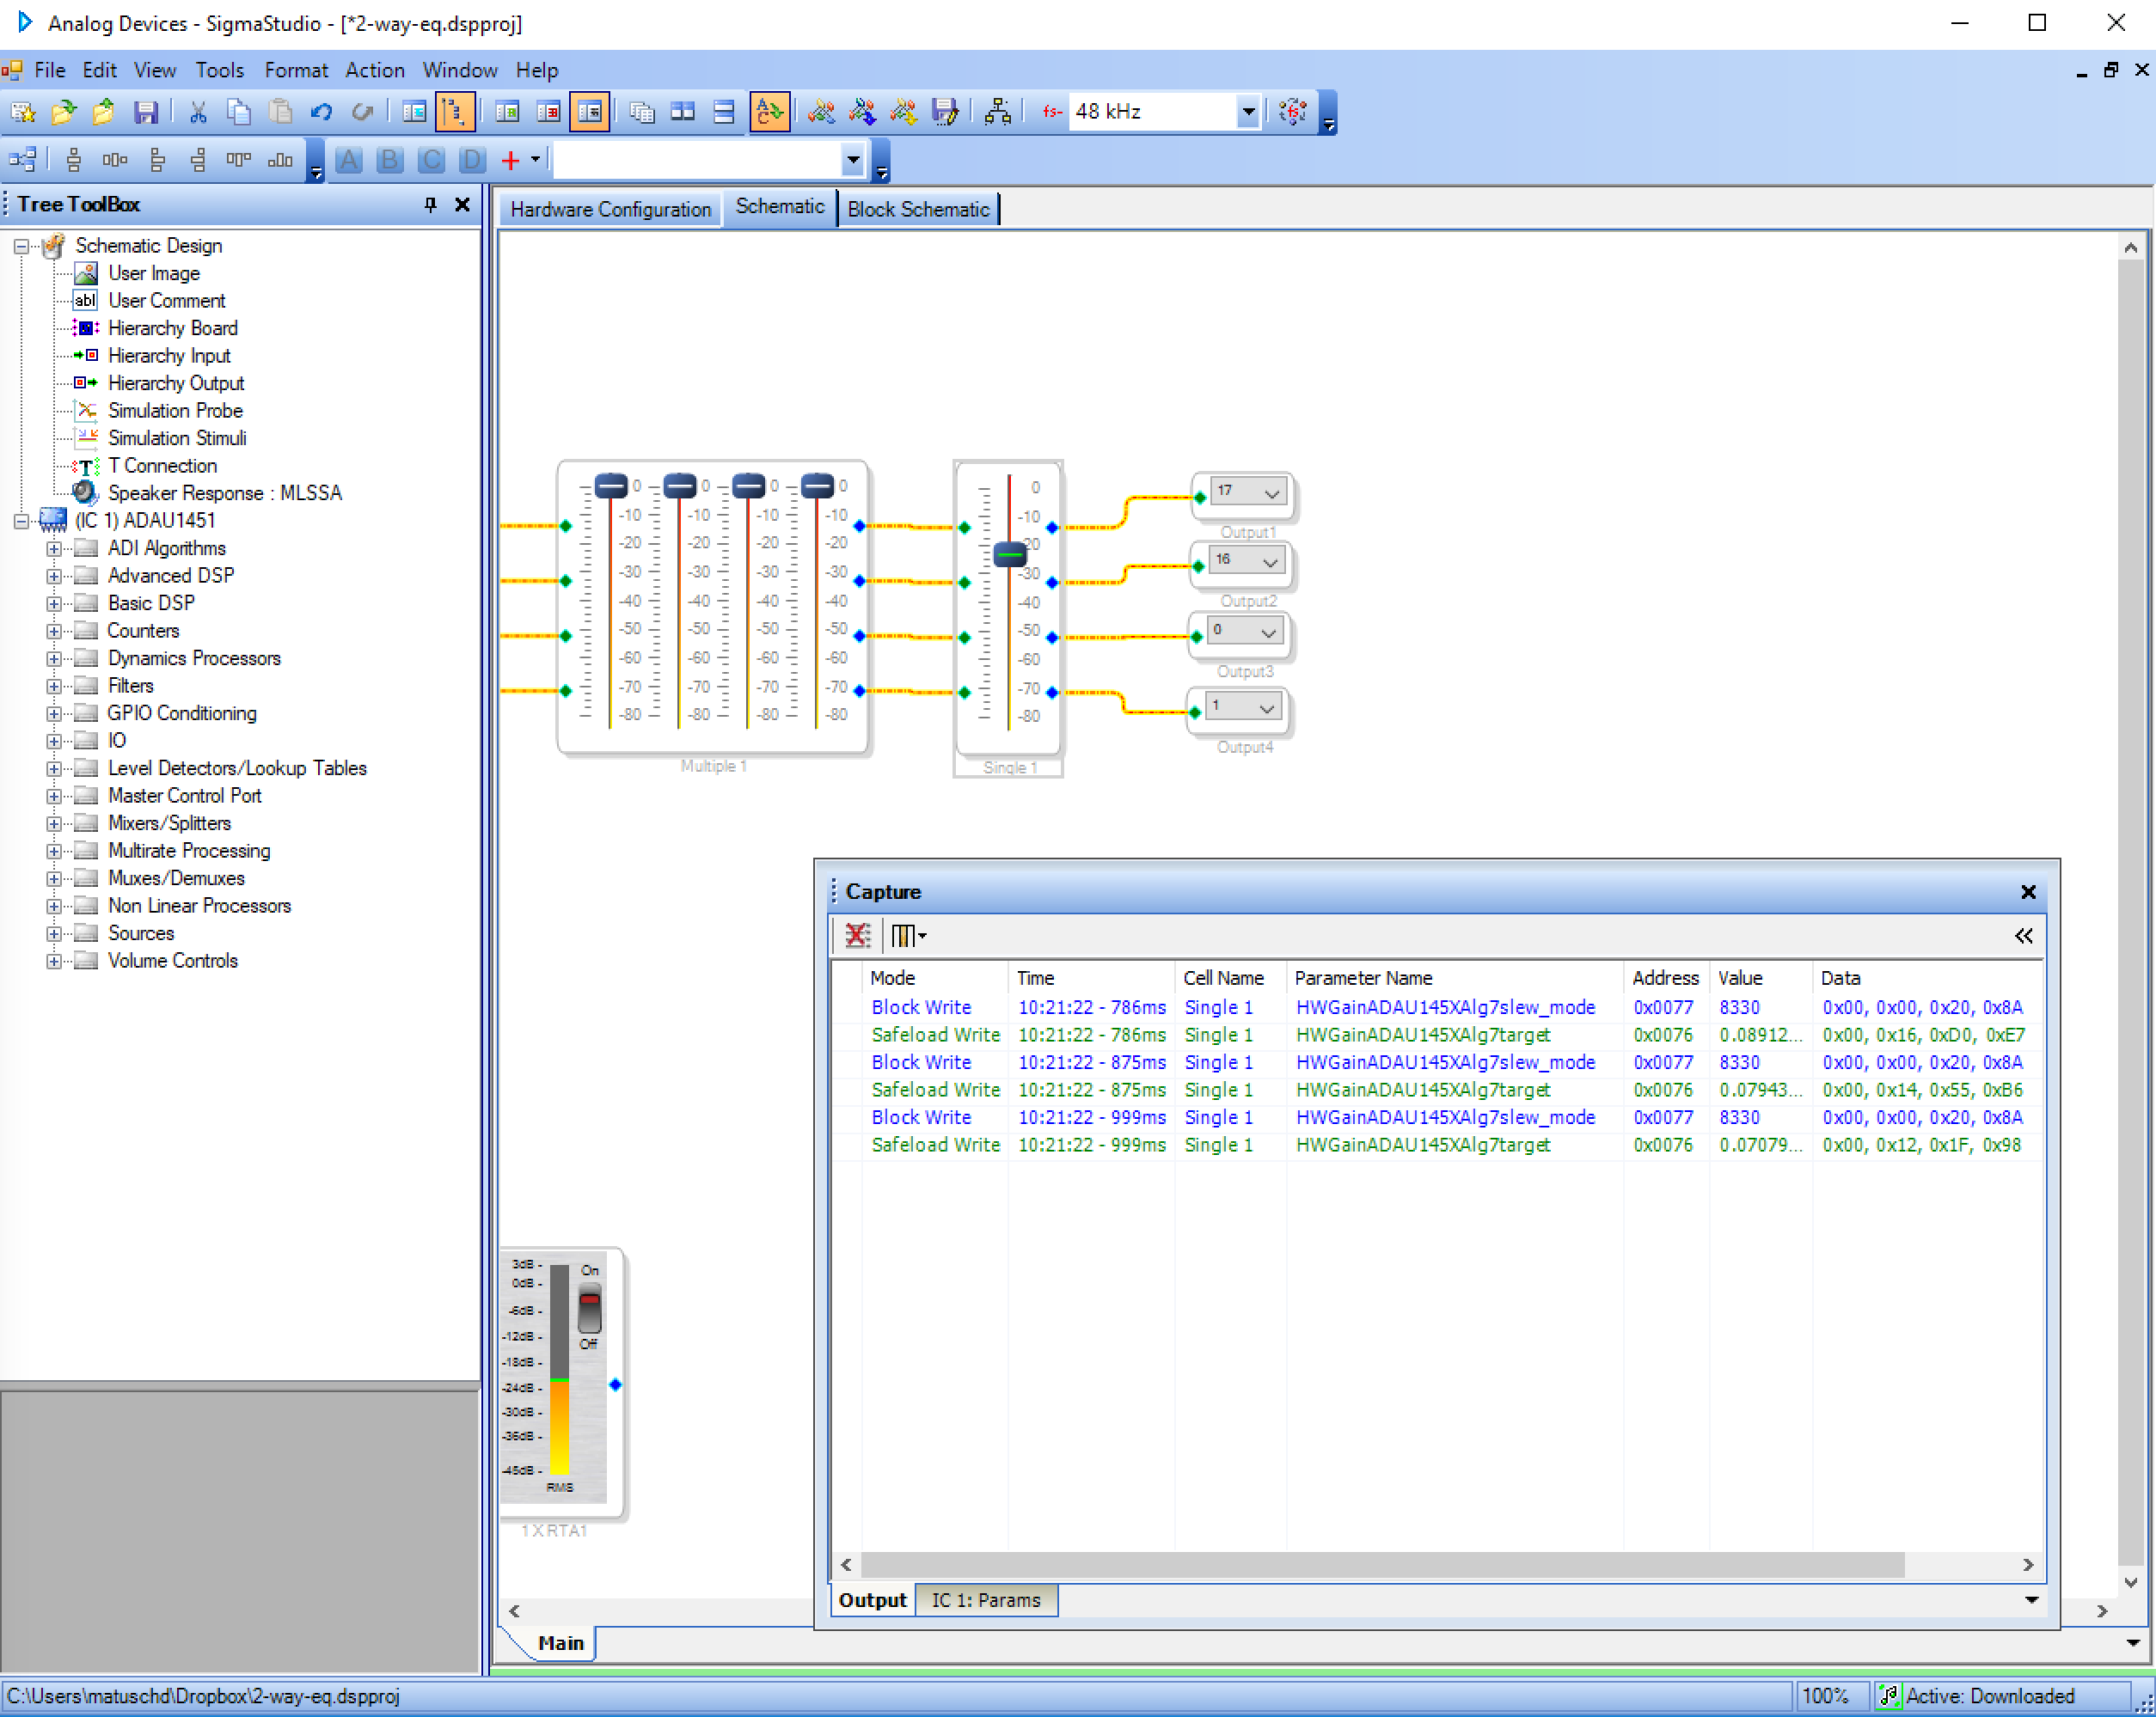Image resolution: width=2156 pixels, height=1717 pixels.
Task: Select the IC 1: Params tab
Action: coord(986,1600)
